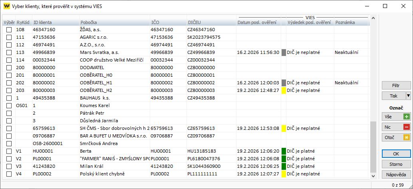413x189 pixels.
Task: Click the app logo in title bar
Action: tap(6, 6)
